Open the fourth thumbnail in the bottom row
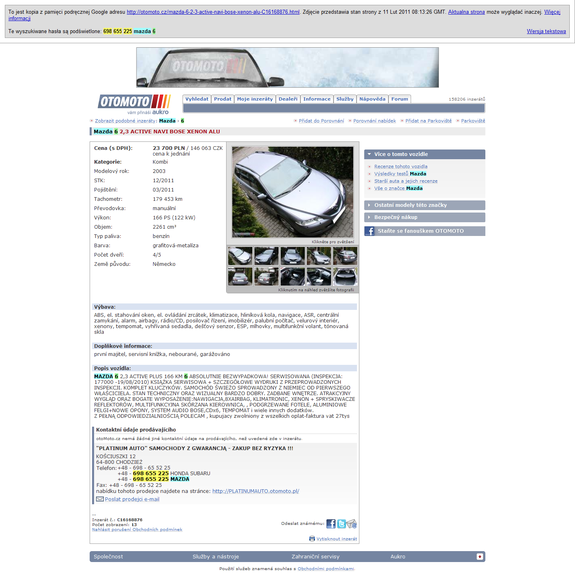The image size is (575, 579). point(319,276)
